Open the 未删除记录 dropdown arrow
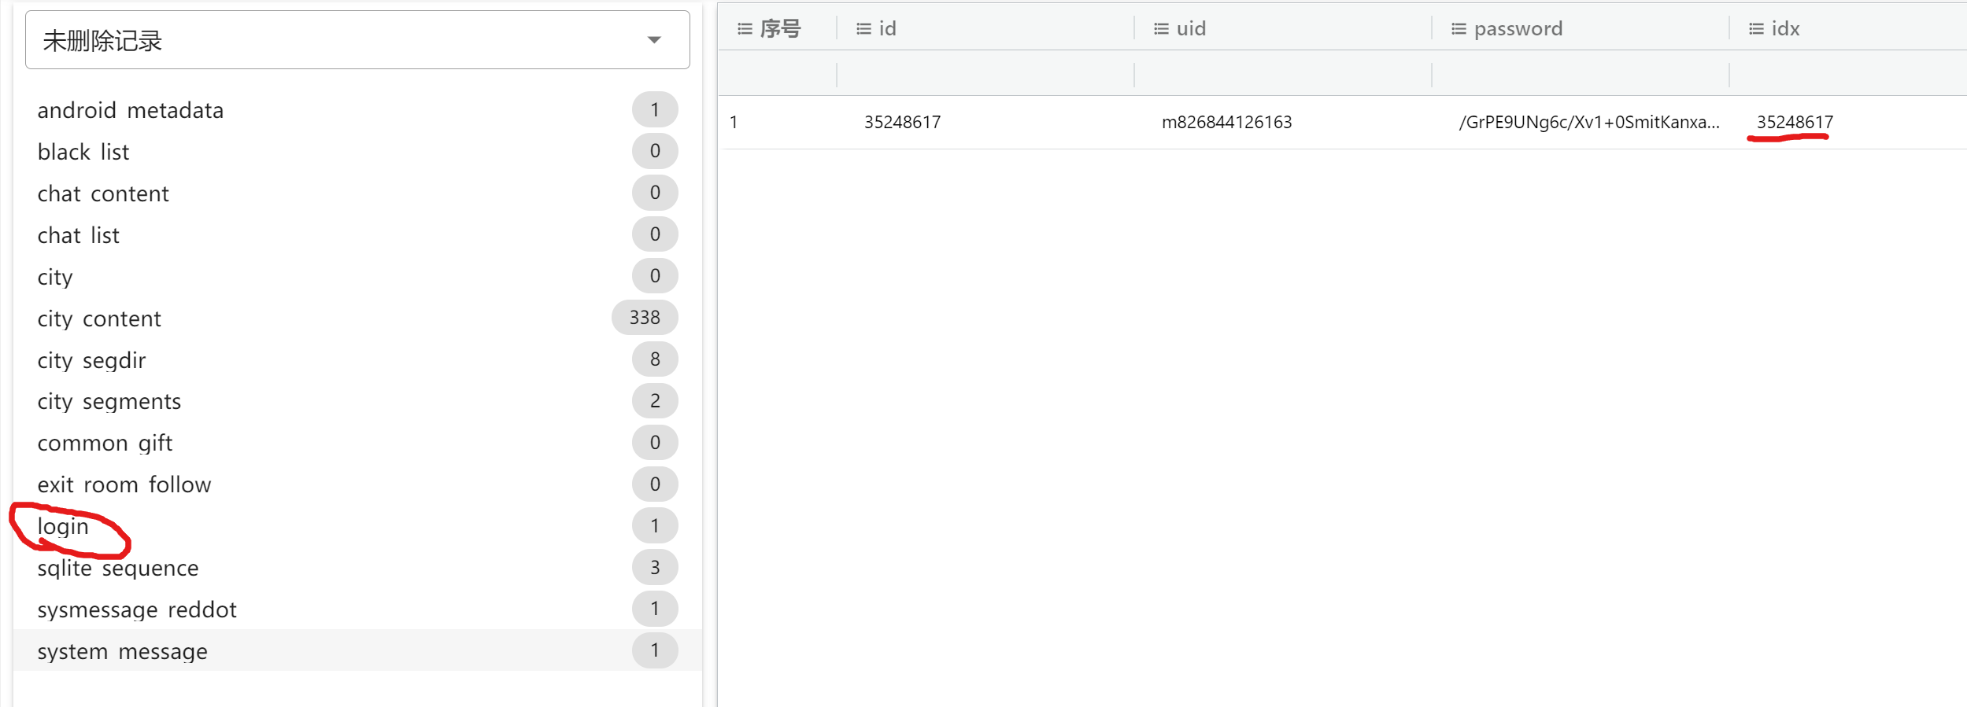 pyautogui.click(x=653, y=40)
